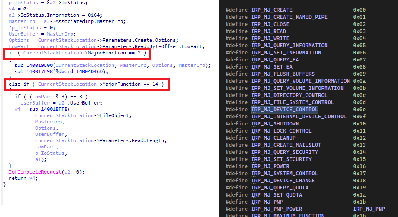The height and width of the screenshot is (217, 398).
Task: Select the IRP_MJ_CLEANUP macro name
Action: click(x=273, y=138)
